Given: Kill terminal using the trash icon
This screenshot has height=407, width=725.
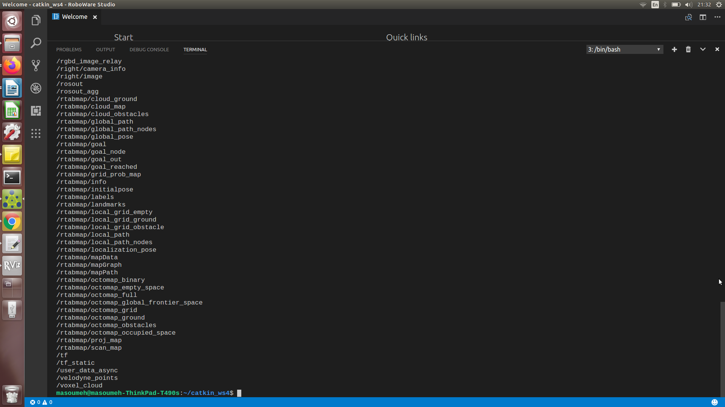Looking at the screenshot, I should click(688, 49).
